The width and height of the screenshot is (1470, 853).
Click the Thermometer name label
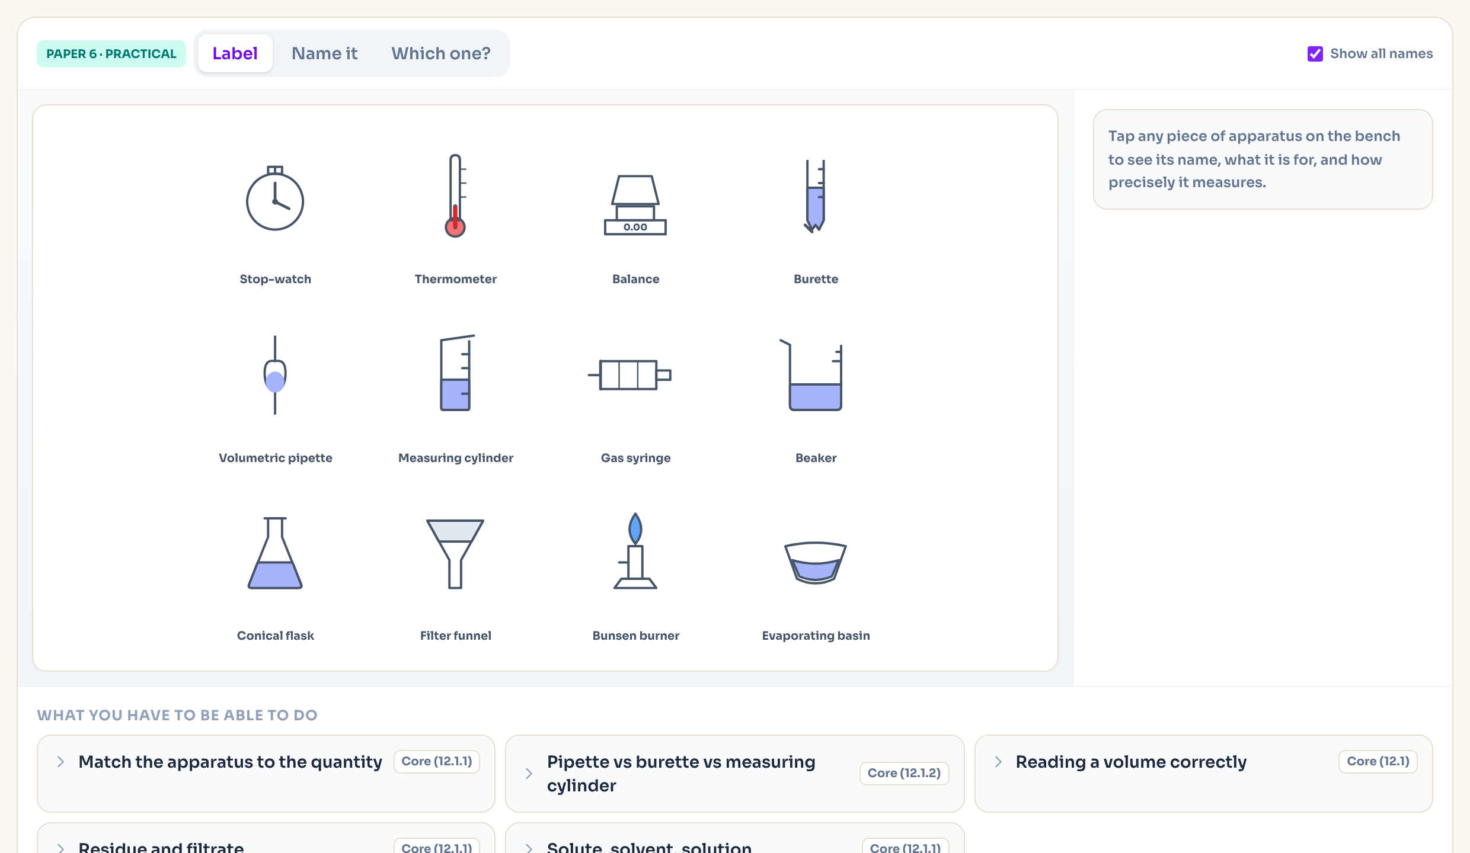pos(455,279)
